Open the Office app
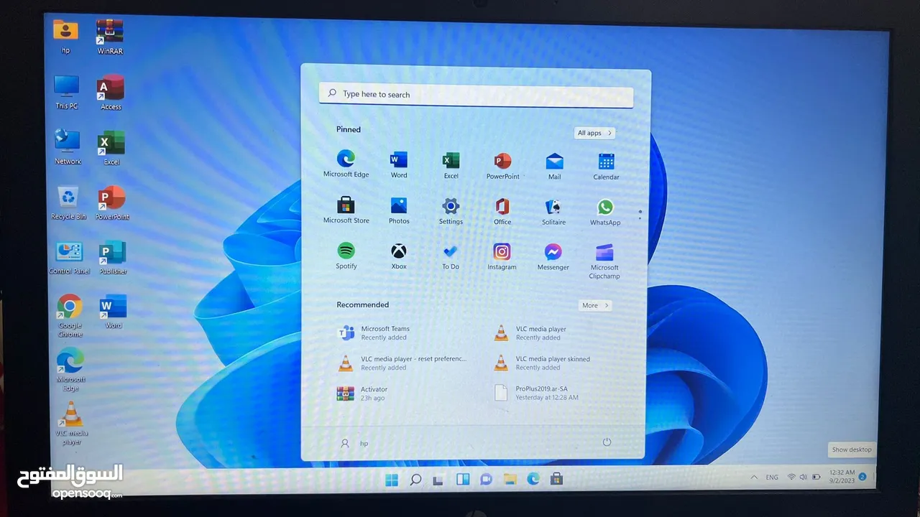The width and height of the screenshot is (920, 517). 502,211
